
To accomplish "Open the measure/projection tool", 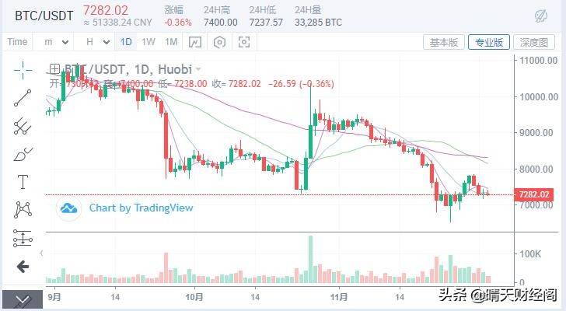I will coord(23,239).
